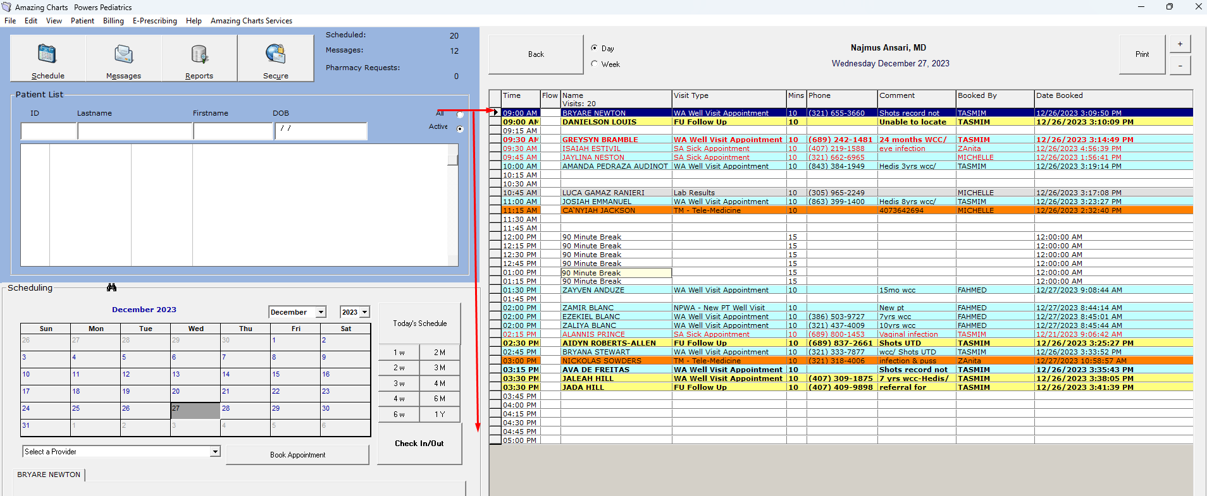This screenshot has width=1207, height=496.
Task: Open the Billing menu
Action: (x=113, y=21)
